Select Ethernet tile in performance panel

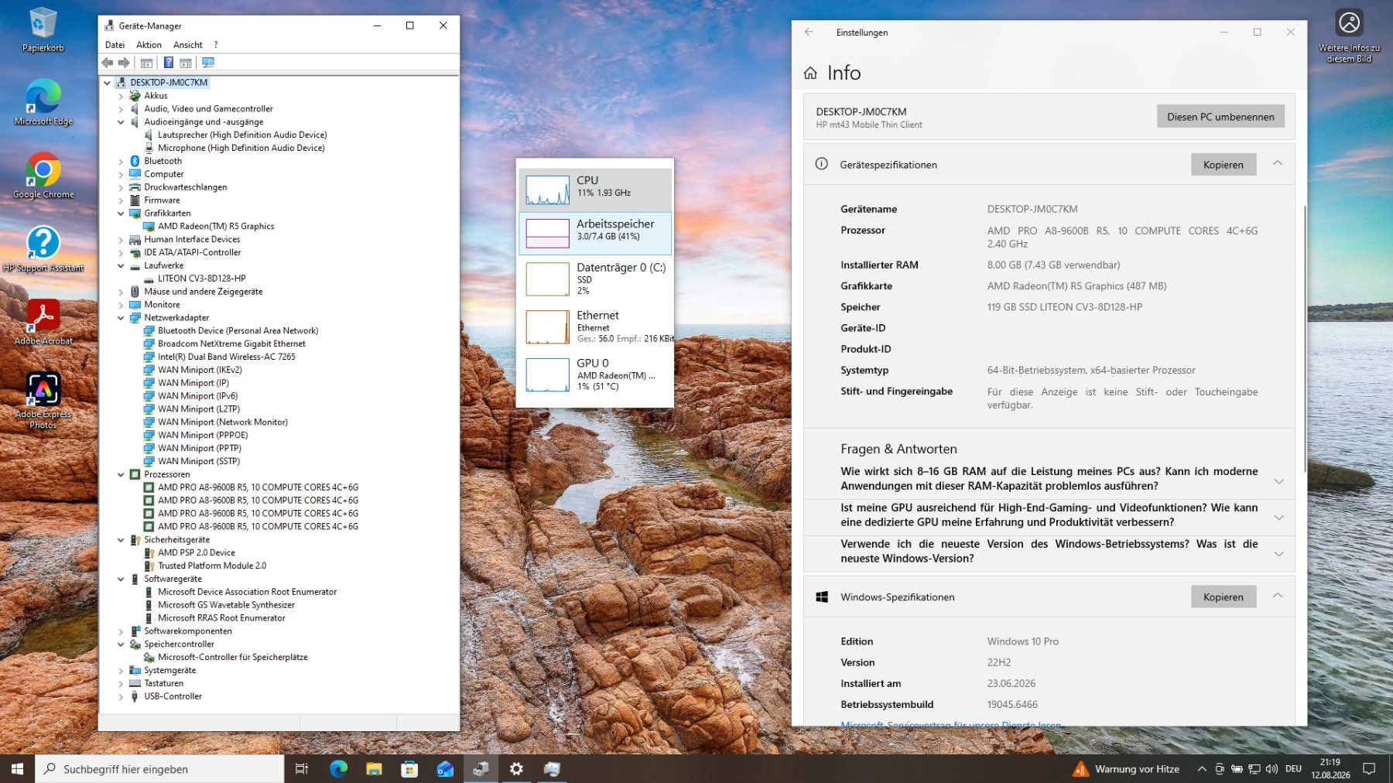pos(595,327)
